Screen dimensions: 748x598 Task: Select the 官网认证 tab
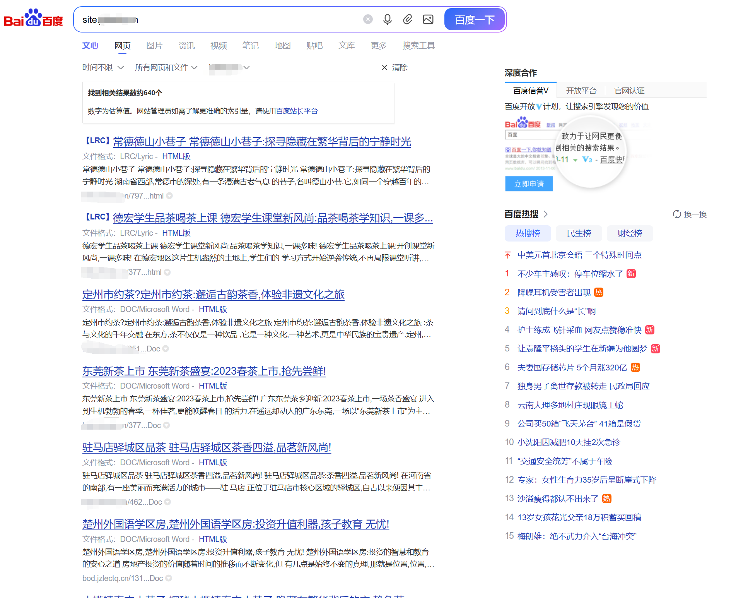click(x=629, y=91)
